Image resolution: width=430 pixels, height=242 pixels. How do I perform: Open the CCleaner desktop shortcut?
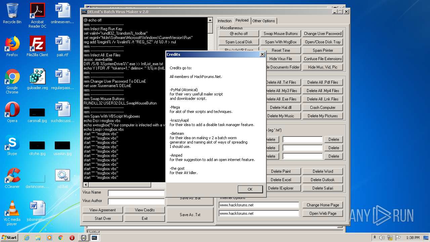[12, 178]
